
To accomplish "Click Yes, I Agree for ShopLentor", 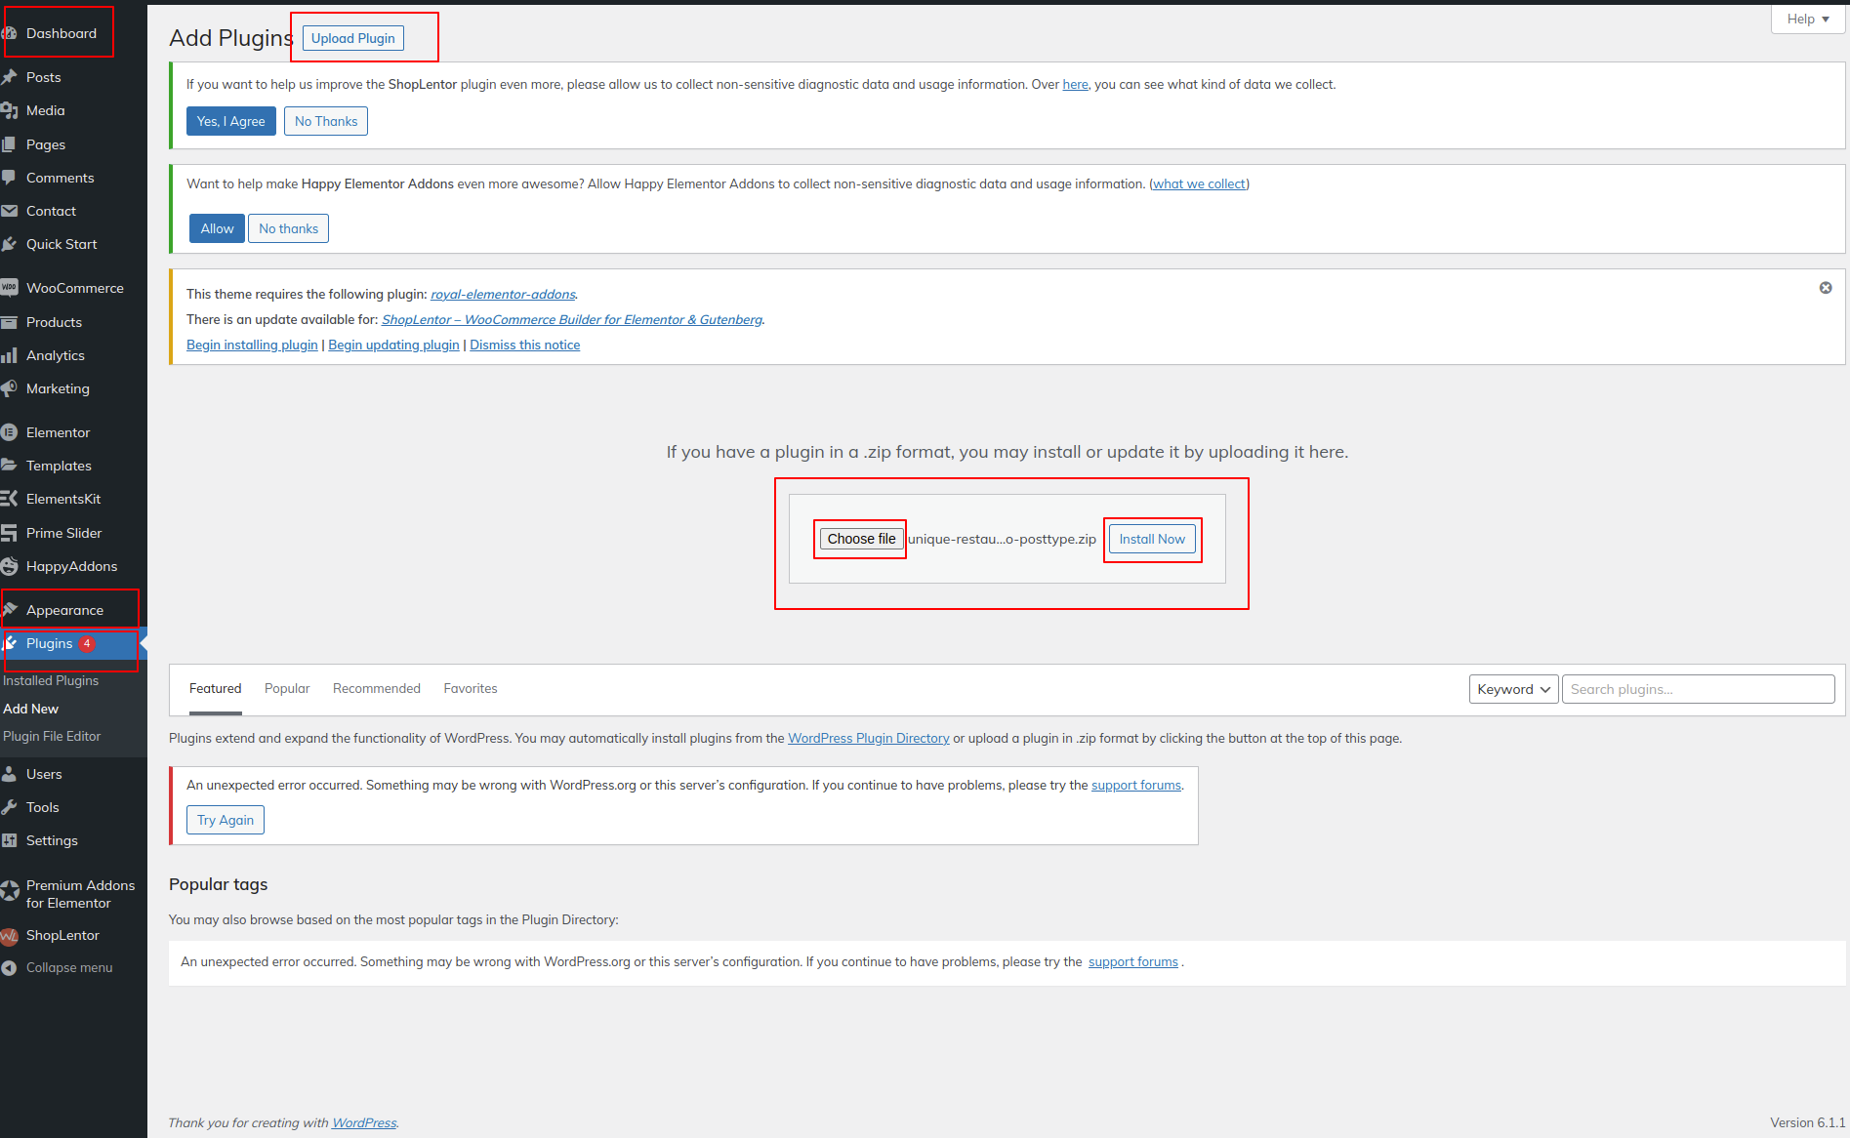I will 230,121.
